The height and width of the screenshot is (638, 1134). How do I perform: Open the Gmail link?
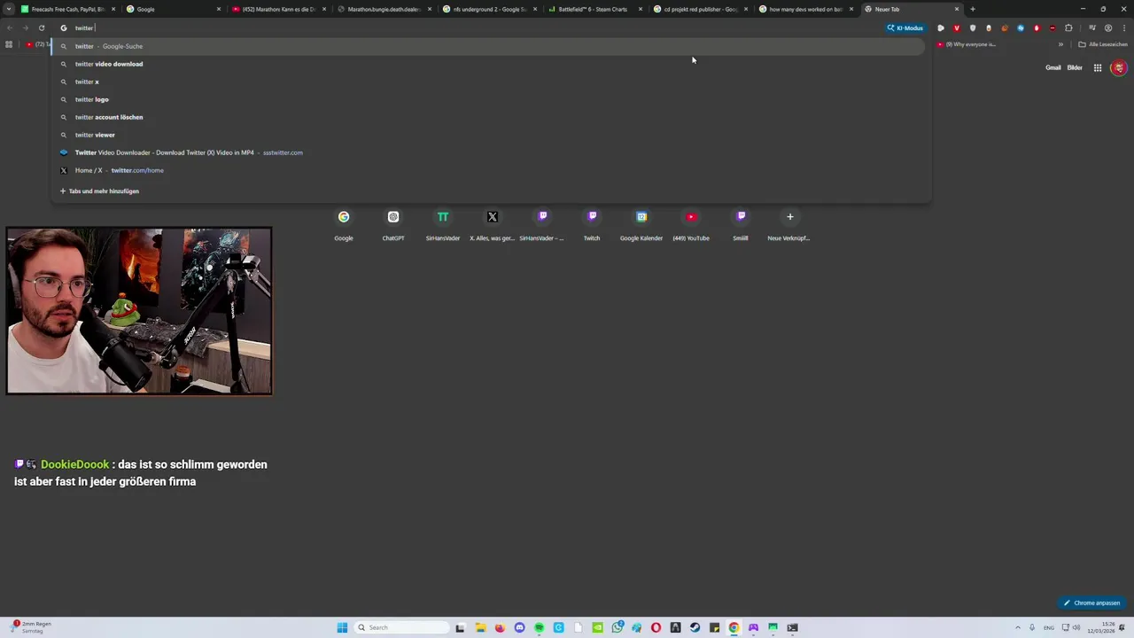[x=1053, y=67]
